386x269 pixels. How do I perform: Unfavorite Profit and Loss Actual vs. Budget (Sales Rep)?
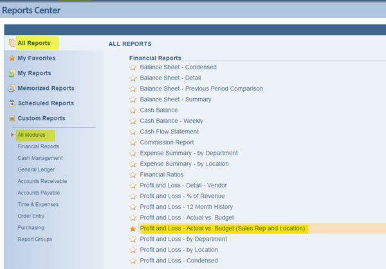coord(133,229)
